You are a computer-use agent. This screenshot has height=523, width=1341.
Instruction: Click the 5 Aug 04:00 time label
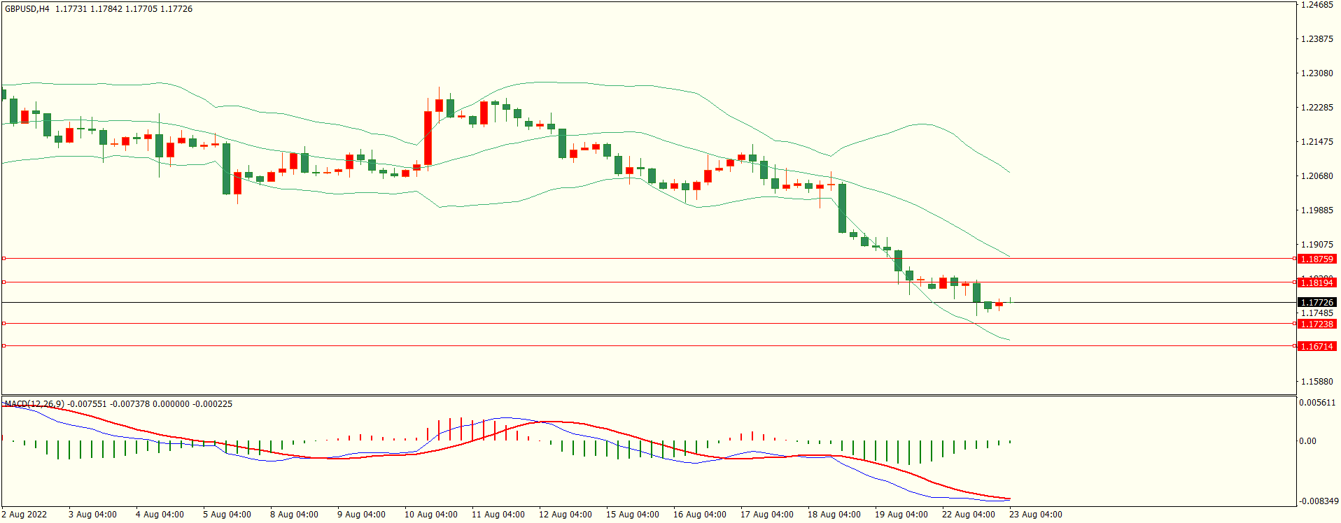227,515
